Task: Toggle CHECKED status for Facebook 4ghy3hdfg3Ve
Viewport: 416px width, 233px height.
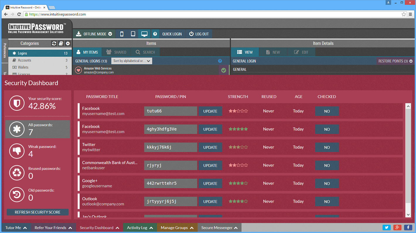Action: tap(327, 129)
